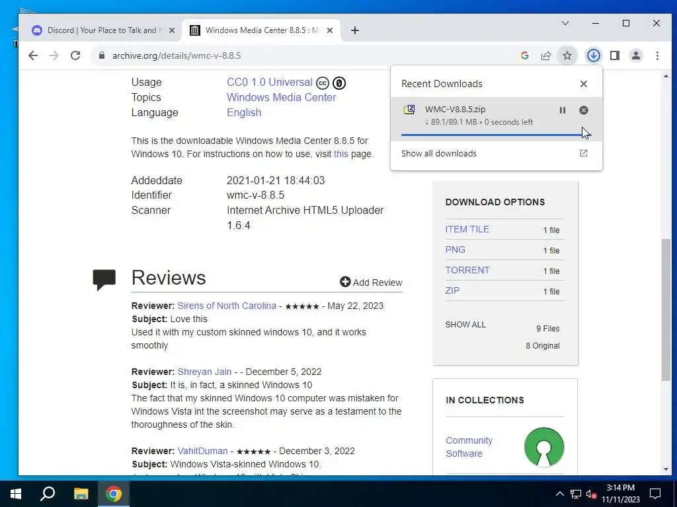The height and width of the screenshot is (507, 677).
Task: Click the WMC-V8.8.5.zip file icon
Action: 409,110
